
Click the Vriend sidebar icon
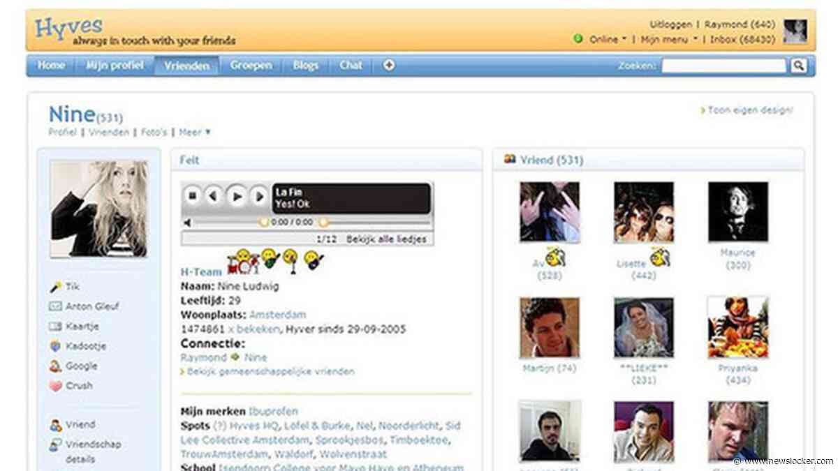click(x=56, y=424)
